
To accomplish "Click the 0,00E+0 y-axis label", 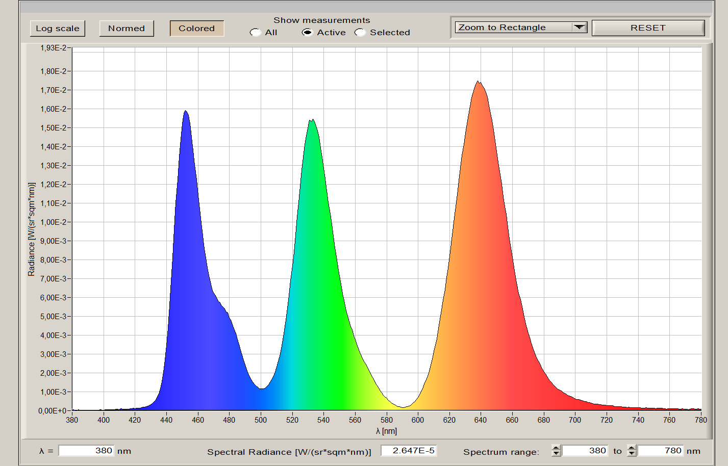I will point(52,410).
